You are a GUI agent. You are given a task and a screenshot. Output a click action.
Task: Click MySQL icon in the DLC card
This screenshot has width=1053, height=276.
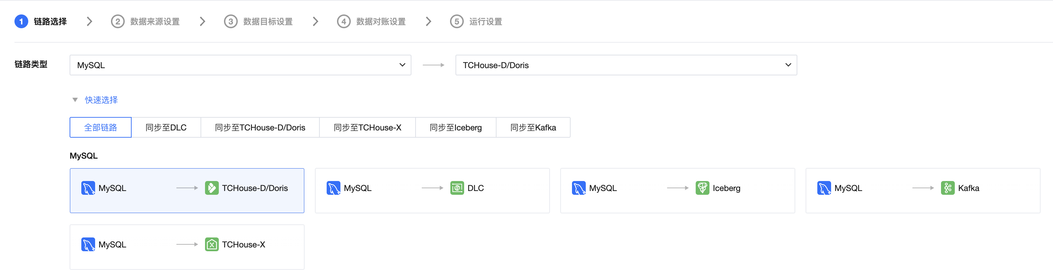point(333,188)
